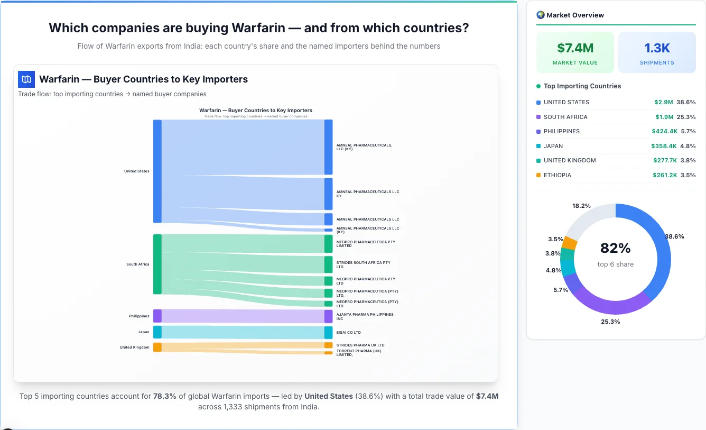Select the purple square marker for SOUTH AFRICA

tap(539, 117)
